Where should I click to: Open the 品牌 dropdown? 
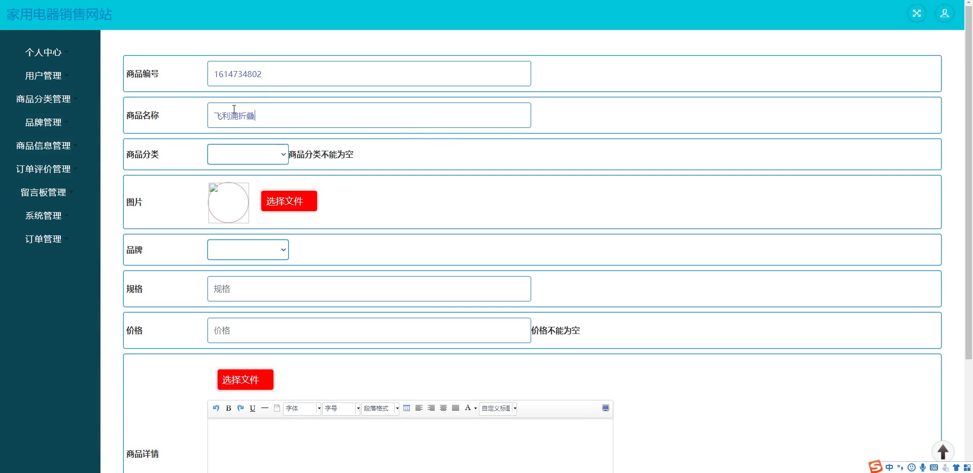(x=248, y=250)
